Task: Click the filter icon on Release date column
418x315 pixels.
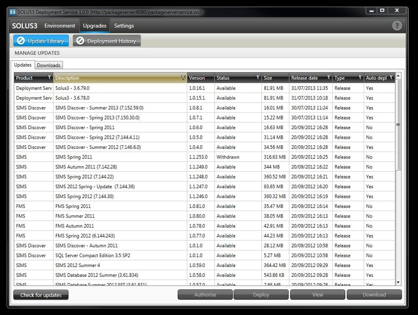Action: pyautogui.click(x=329, y=77)
